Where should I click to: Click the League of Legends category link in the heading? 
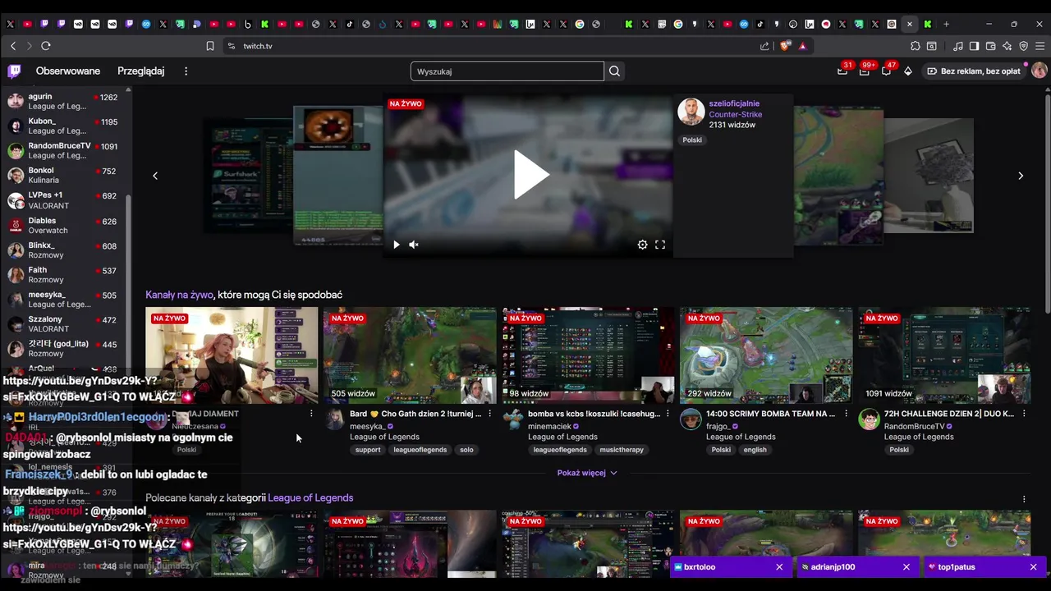(310, 497)
